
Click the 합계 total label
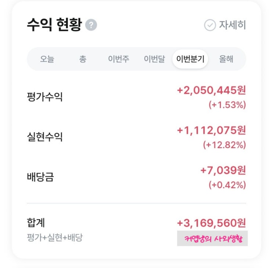coord(36,222)
